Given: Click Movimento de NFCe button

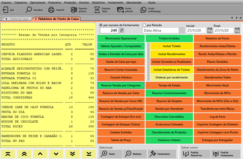Looking at the screenshot, I should (217, 93).
